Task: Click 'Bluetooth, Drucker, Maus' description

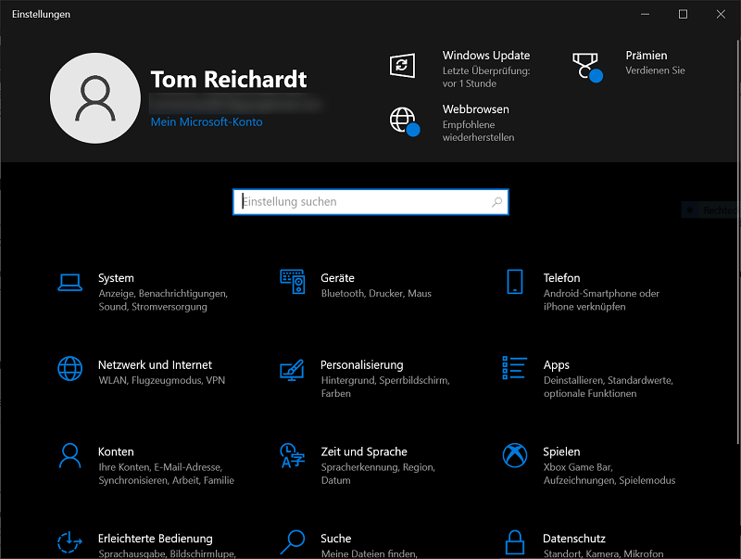Action: coord(376,294)
